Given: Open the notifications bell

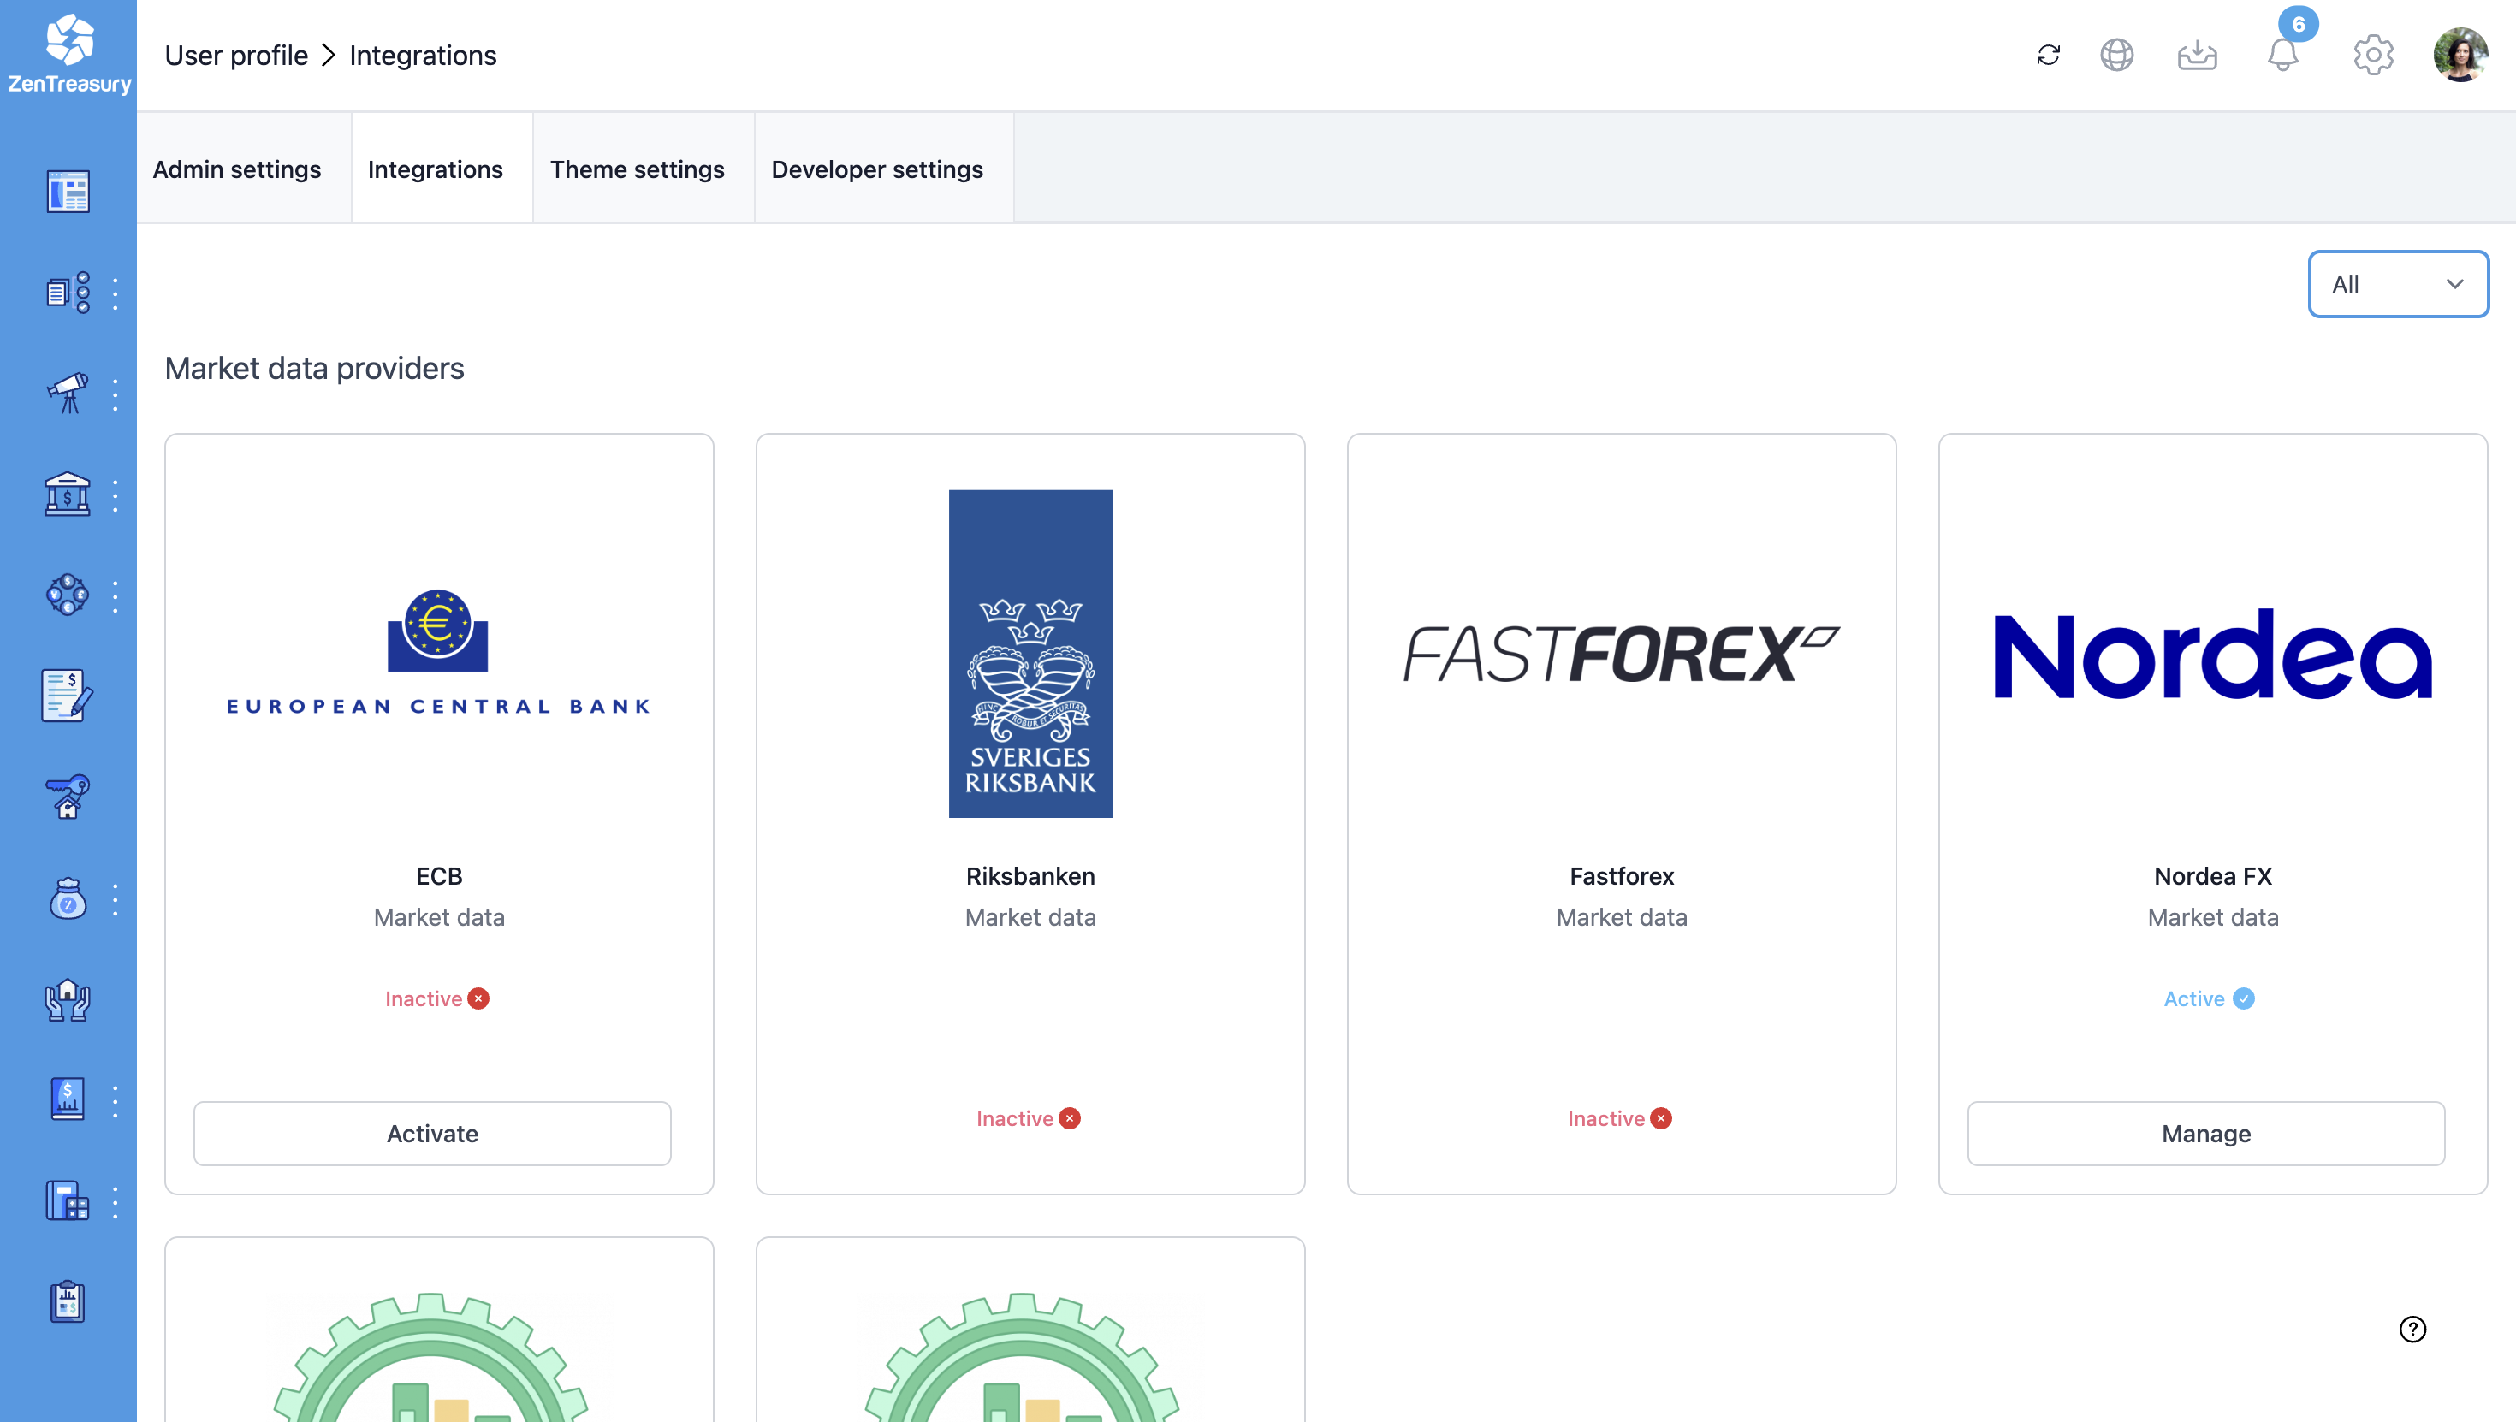Looking at the screenshot, I should pyautogui.click(x=2282, y=55).
